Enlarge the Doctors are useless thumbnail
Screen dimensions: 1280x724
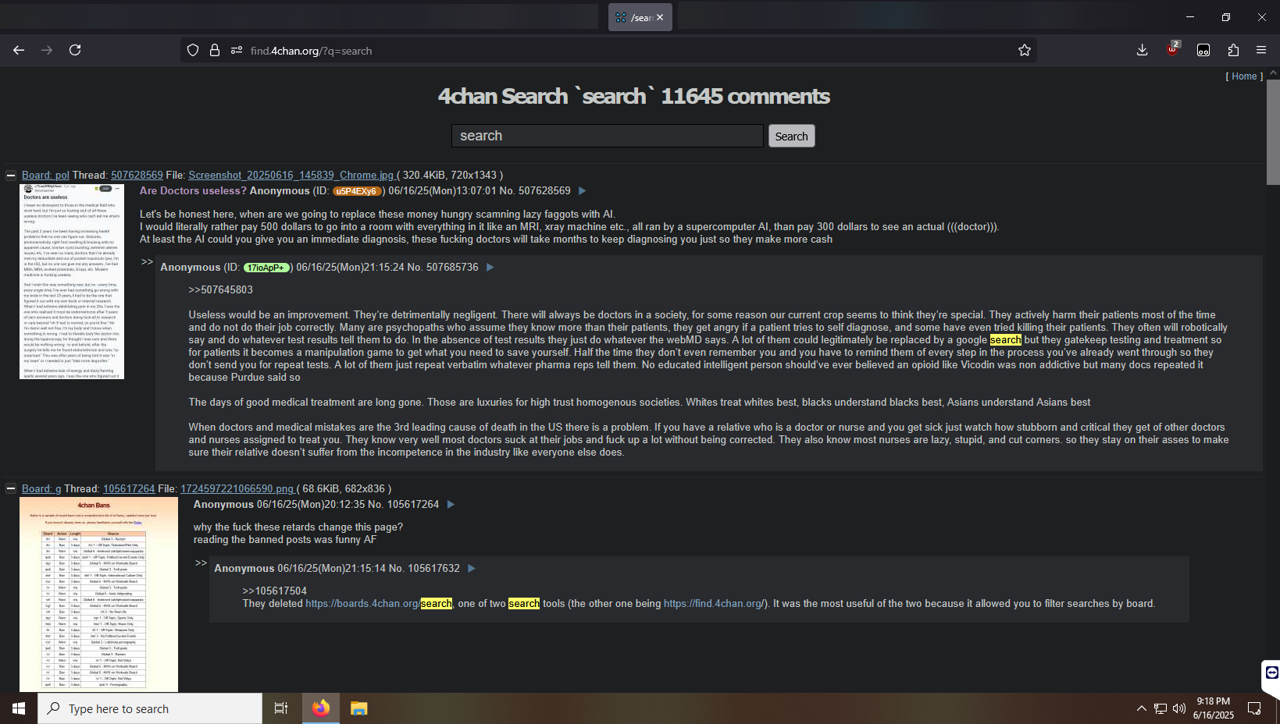coord(72,282)
